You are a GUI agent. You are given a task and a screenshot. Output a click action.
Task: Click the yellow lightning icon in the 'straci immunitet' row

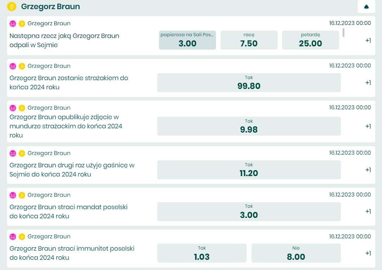(22, 237)
